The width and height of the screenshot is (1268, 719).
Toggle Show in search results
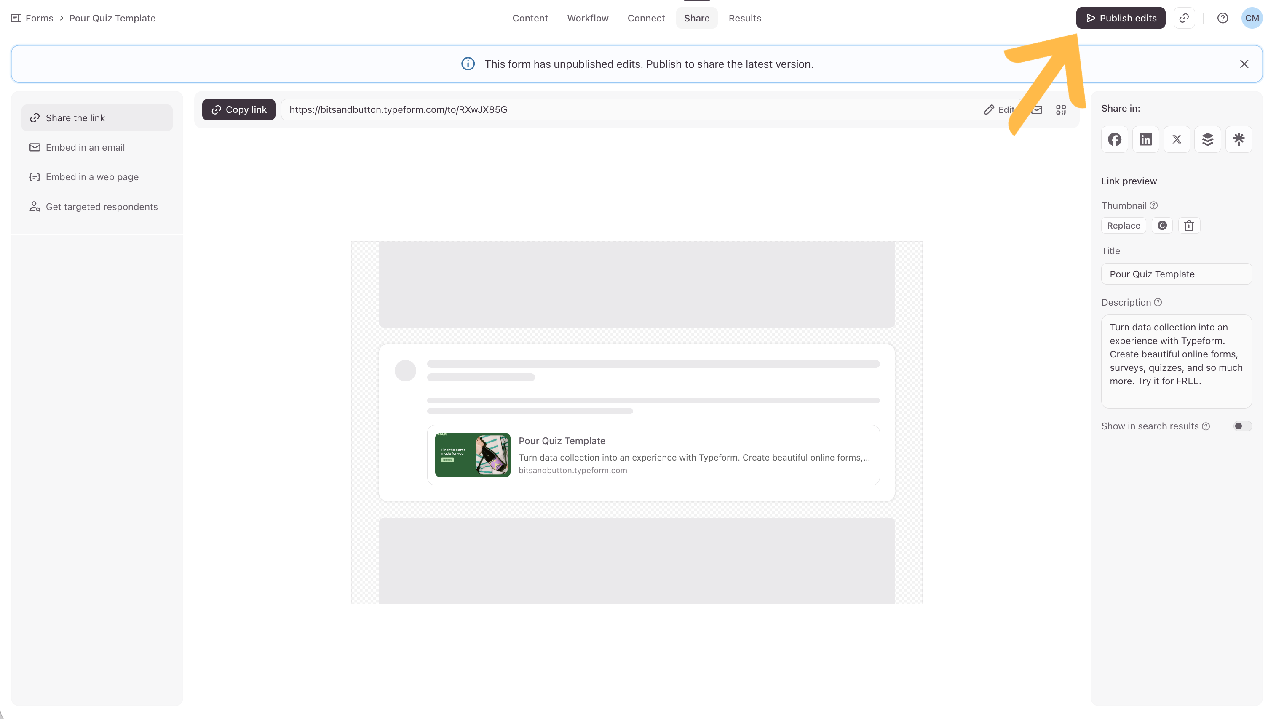pyautogui.click(x=1242, y=426)
